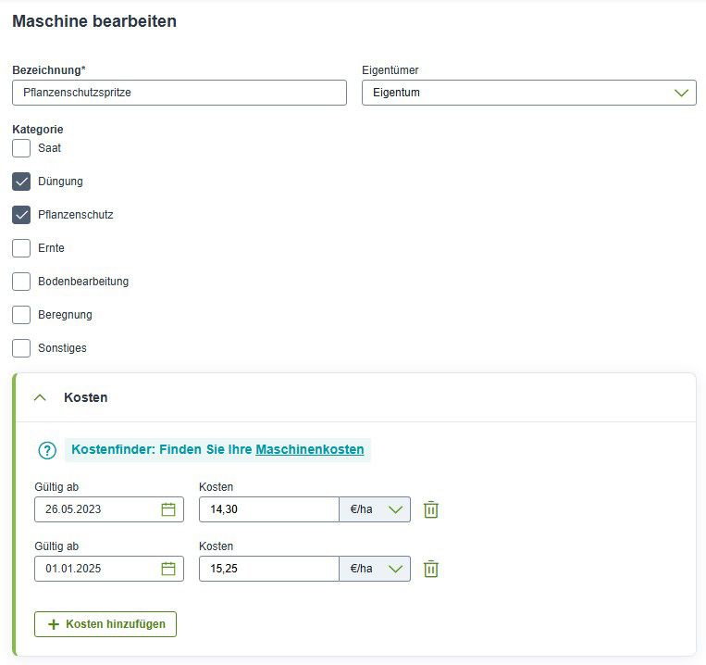706x665 pixels.
Task: Tick the Ernte checkbox
Action: click(x=21, y=248)
